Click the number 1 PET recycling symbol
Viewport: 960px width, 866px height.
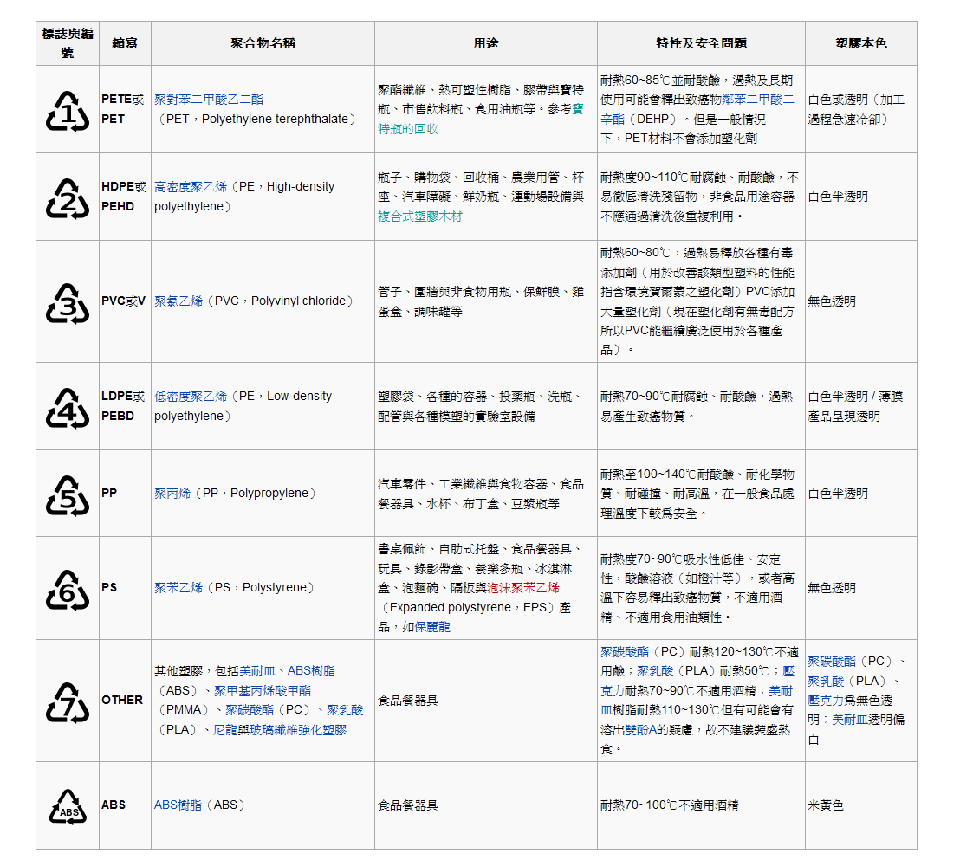click(68, 110)
